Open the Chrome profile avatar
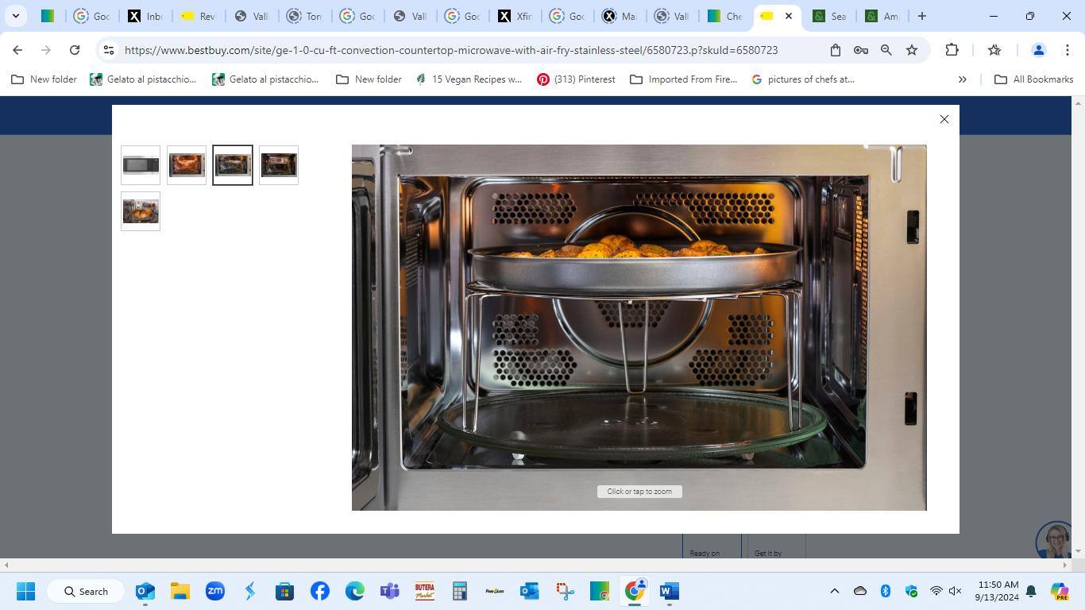This screenshot has width=1085, height=610. [x=1037, y=50]
